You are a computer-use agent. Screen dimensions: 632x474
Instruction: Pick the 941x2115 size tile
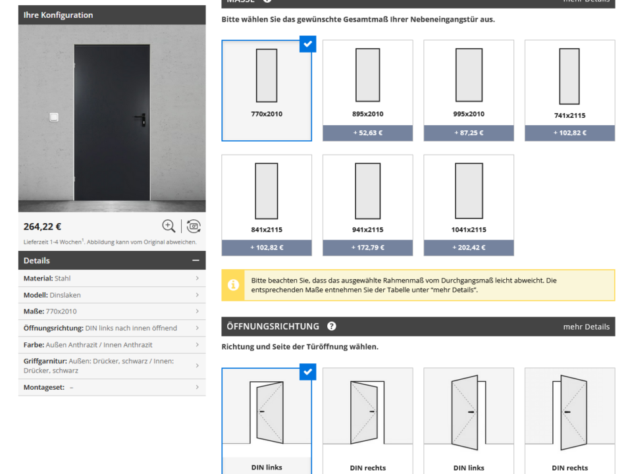pyautogui.click(x=367, y=205)
